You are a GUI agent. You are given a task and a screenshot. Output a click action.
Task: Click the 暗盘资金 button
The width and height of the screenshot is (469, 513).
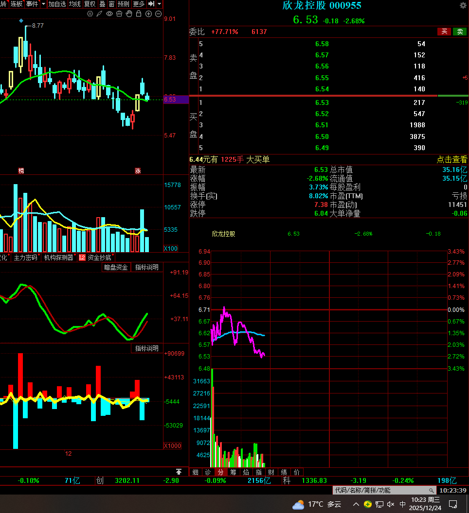coord(116,267)
